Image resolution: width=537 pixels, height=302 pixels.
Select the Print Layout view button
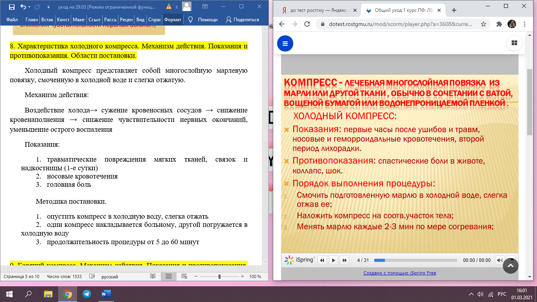(168, 276)
